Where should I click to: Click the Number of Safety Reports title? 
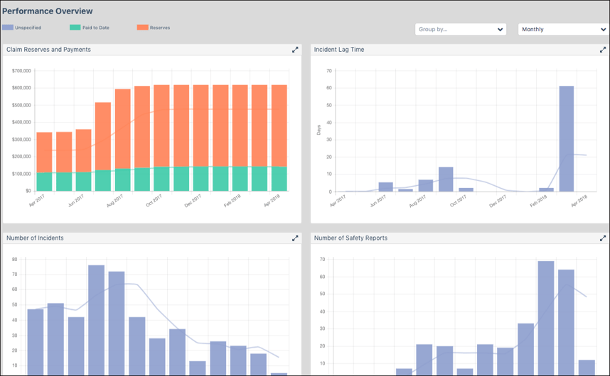click(351, 238)
